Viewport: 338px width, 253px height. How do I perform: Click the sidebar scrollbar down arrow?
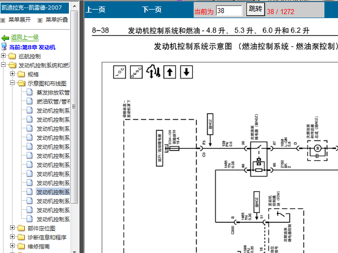(x=74, y=251)
